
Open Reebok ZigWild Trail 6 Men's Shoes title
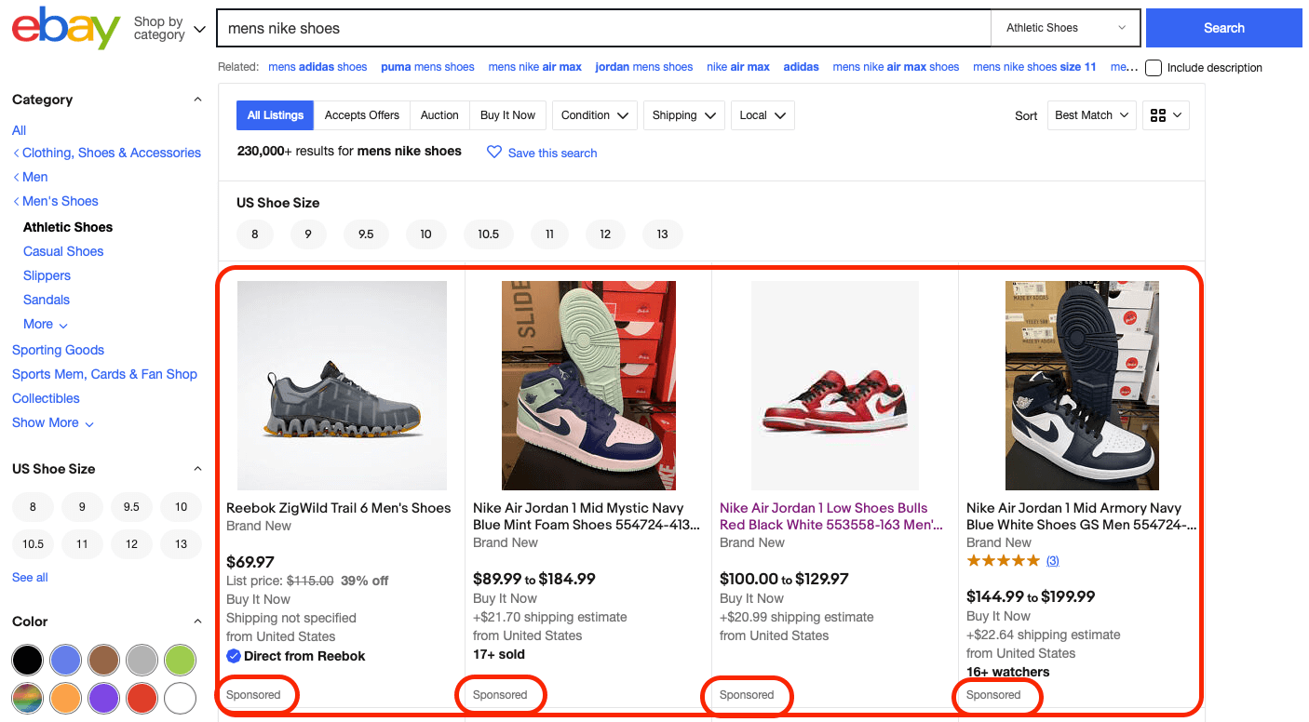click(x=339, y=508)
